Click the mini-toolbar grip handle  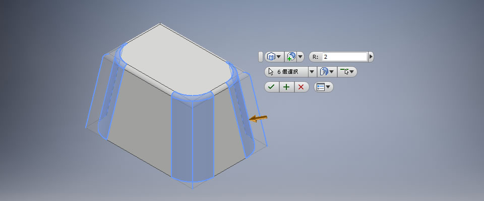(260, 57)
